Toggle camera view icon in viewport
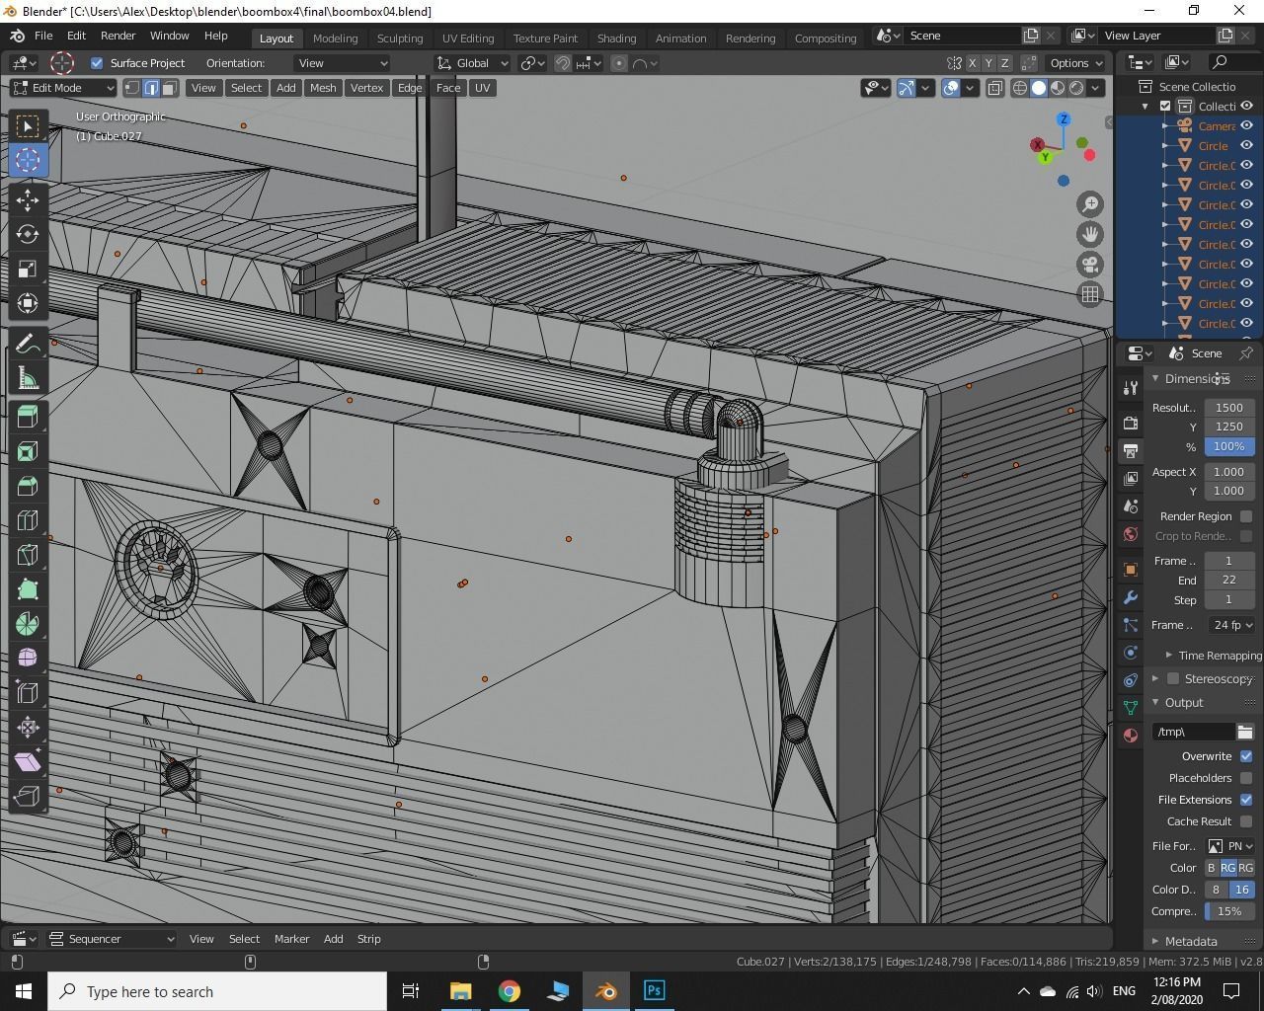Screen dimensions: 1264x1011 [x=1090, y=265]
